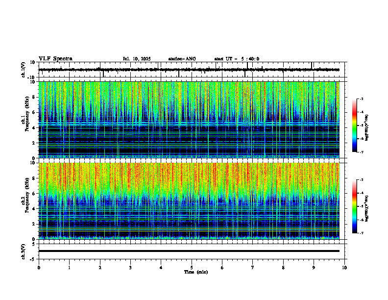Click the "station=ANG" label

(x=182, y=59)
